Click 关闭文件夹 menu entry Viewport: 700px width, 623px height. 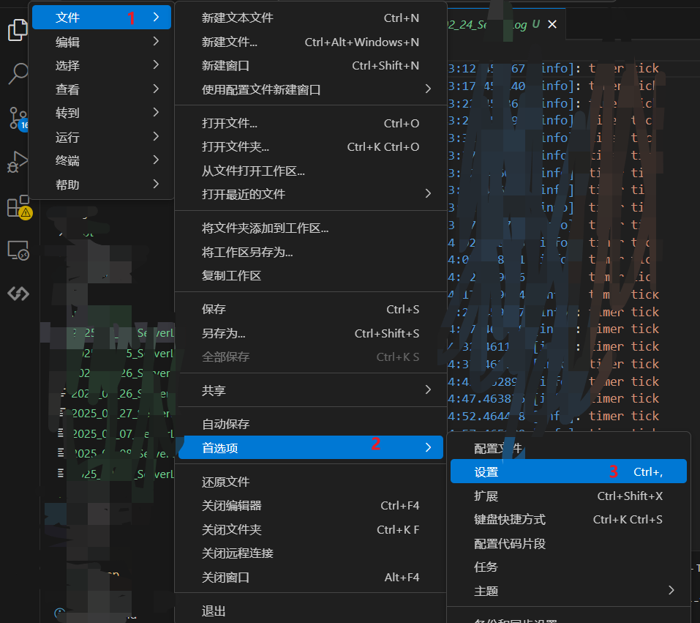point(231,529)
